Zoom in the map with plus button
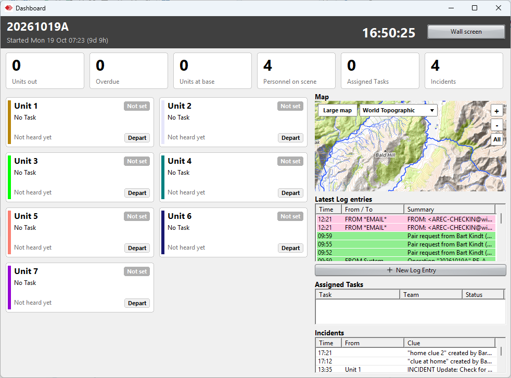The width and height of the screenshot is (511, 378). [496, 111]
